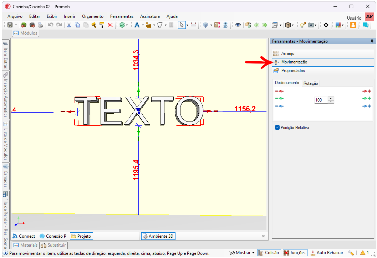Screen dimensions: 377x258
Task: Click the green right arrow toolbar icon
Action: (x=264, y=25)
